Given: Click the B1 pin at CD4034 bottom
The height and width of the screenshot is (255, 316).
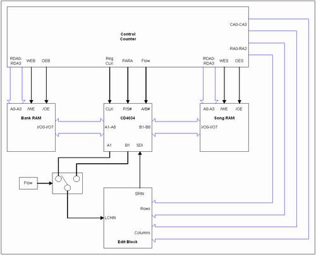Looking at the screenshot, I should click(127, 145).
